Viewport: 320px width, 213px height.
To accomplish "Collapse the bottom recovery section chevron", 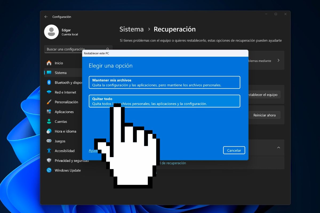I will [279, 148].
